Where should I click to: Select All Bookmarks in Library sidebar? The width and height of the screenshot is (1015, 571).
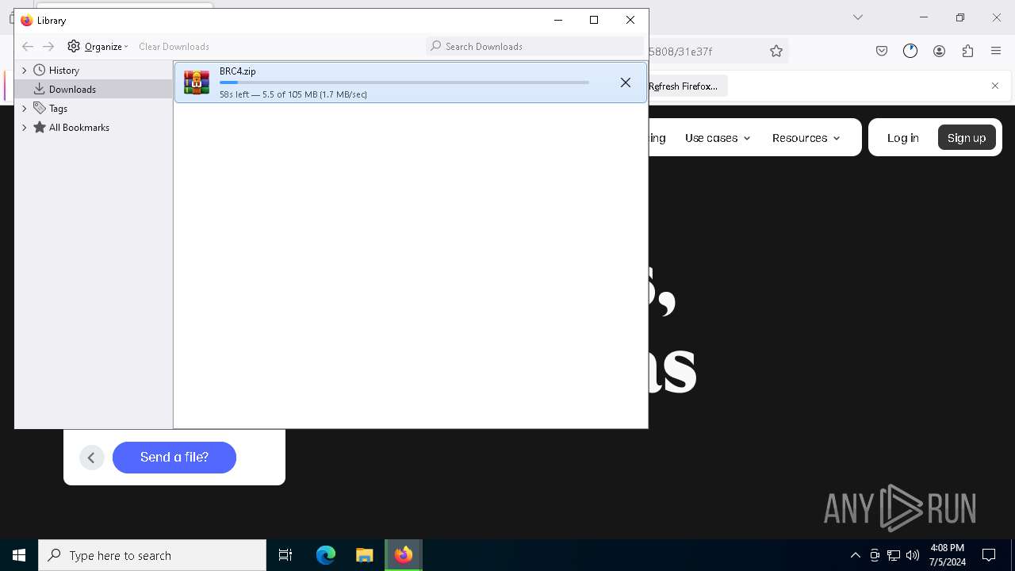[79, 128]
